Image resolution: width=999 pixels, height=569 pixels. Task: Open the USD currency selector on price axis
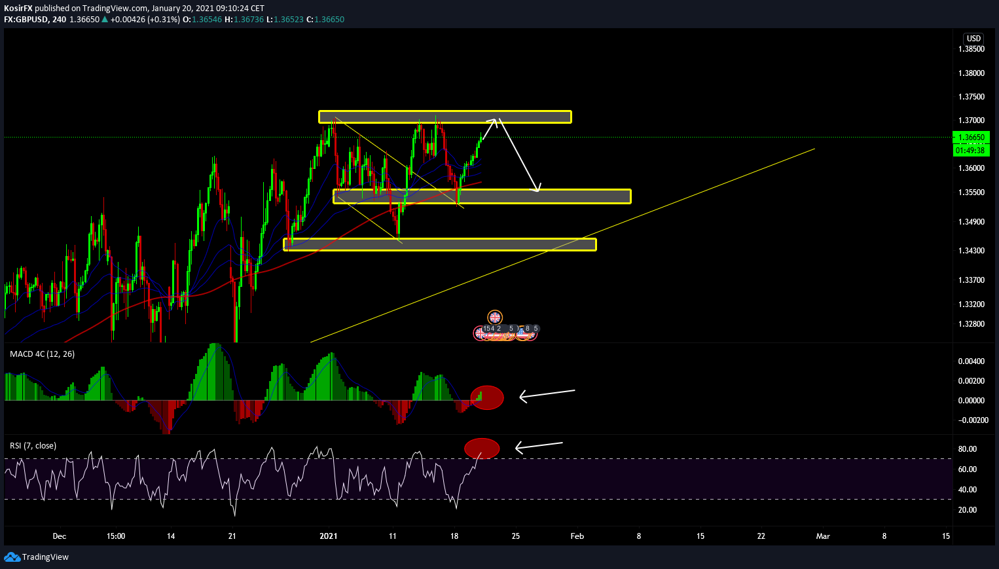pyautogui.click(x=974, y=39)
